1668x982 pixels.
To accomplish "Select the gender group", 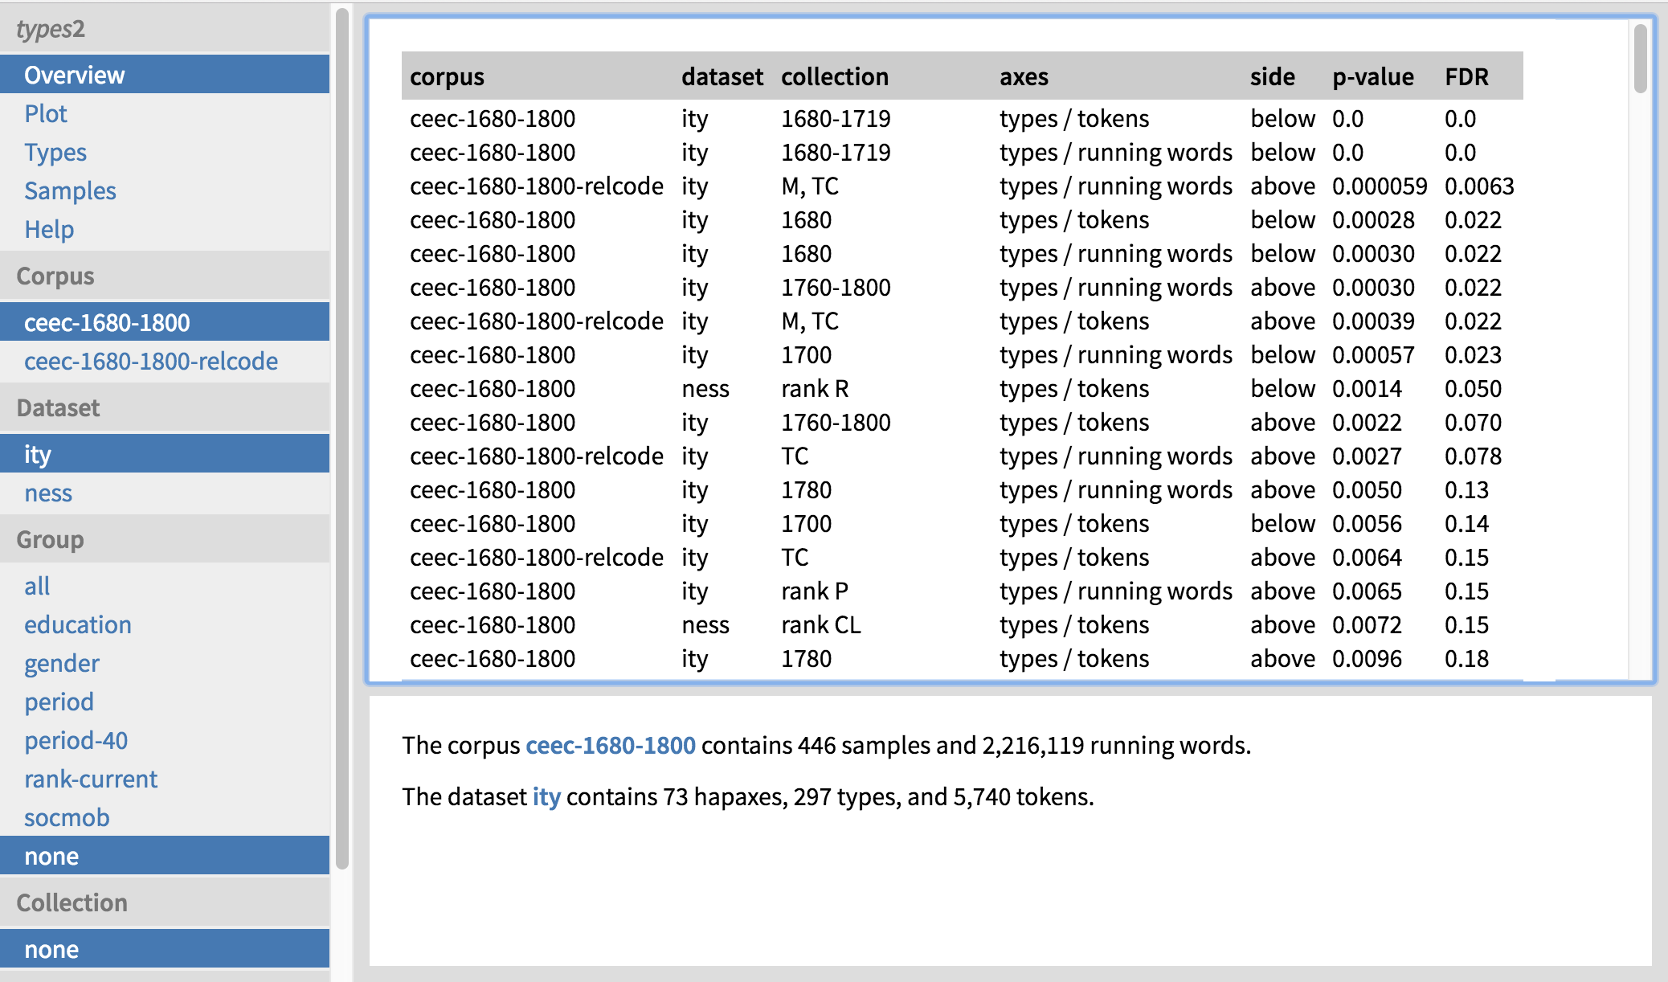I will click(165, 663).
